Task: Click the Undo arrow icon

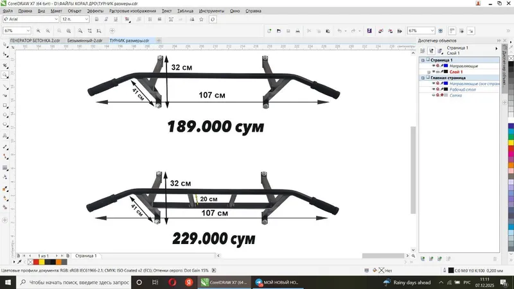Action: coord(340,31)
